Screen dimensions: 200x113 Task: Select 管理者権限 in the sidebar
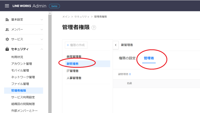(x=24, y=91)
